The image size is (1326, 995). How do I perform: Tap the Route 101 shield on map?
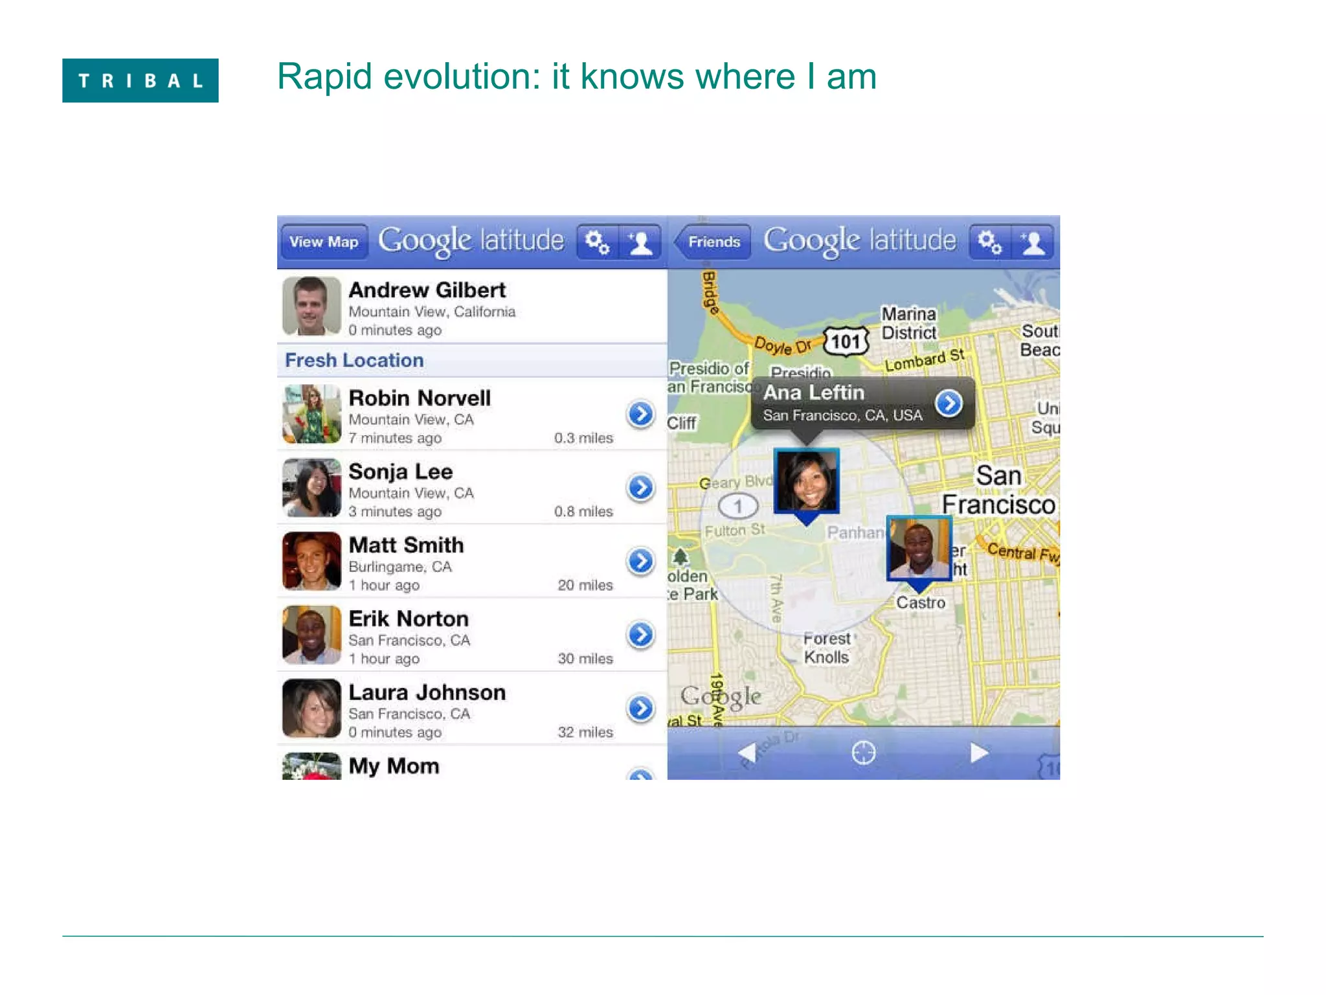click(846, 341)
